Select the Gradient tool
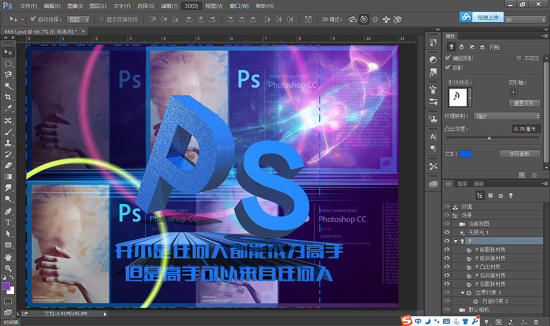This screenshot has height=326, width=550. coord(8,177)
